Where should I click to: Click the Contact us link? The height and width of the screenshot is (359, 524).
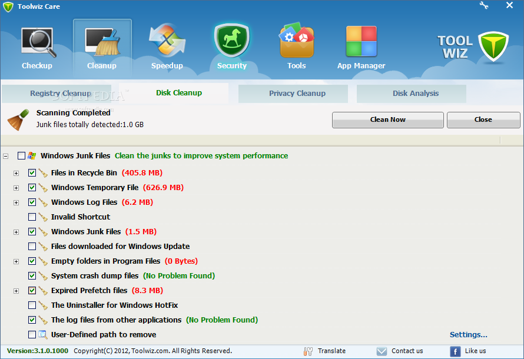(407, 351)
